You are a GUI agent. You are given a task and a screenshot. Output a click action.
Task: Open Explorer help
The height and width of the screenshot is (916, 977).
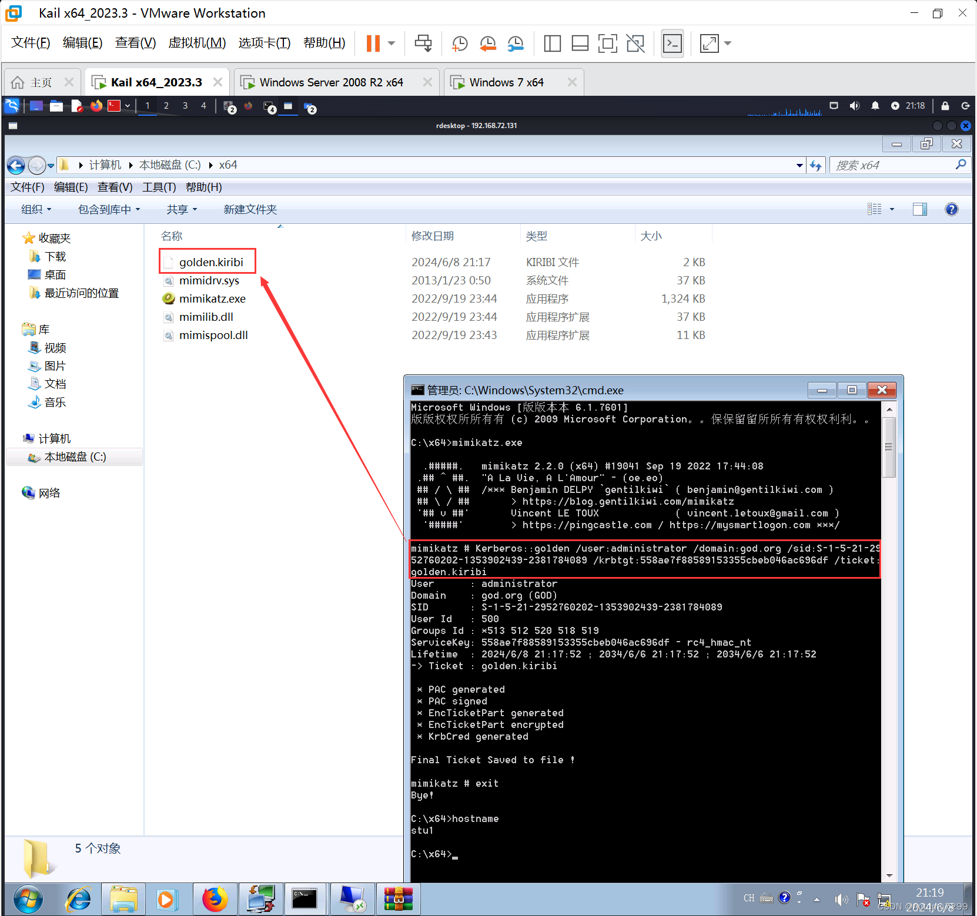(x=951, y=210)
